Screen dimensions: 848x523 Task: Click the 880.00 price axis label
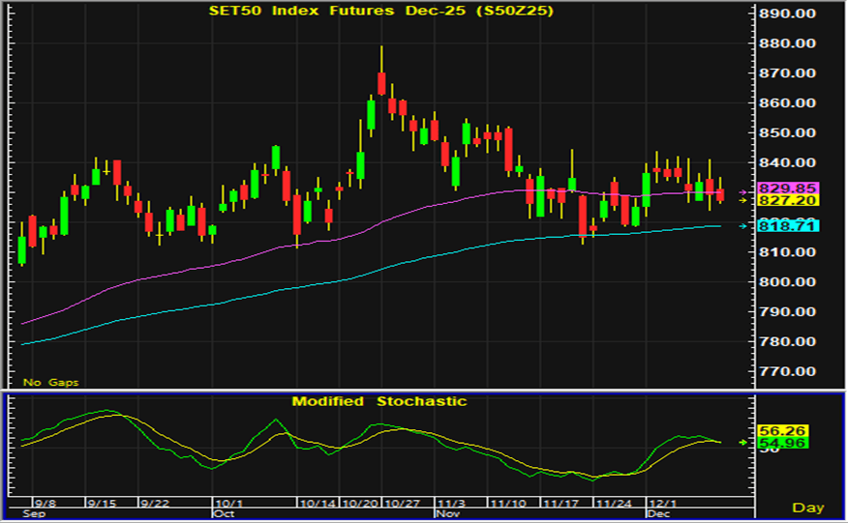pyautogui.click(x=788, y=44)
